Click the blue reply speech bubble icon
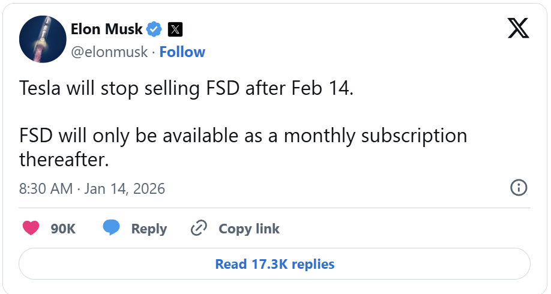Screen dimensions: 551x294 (x=112, y=228)
